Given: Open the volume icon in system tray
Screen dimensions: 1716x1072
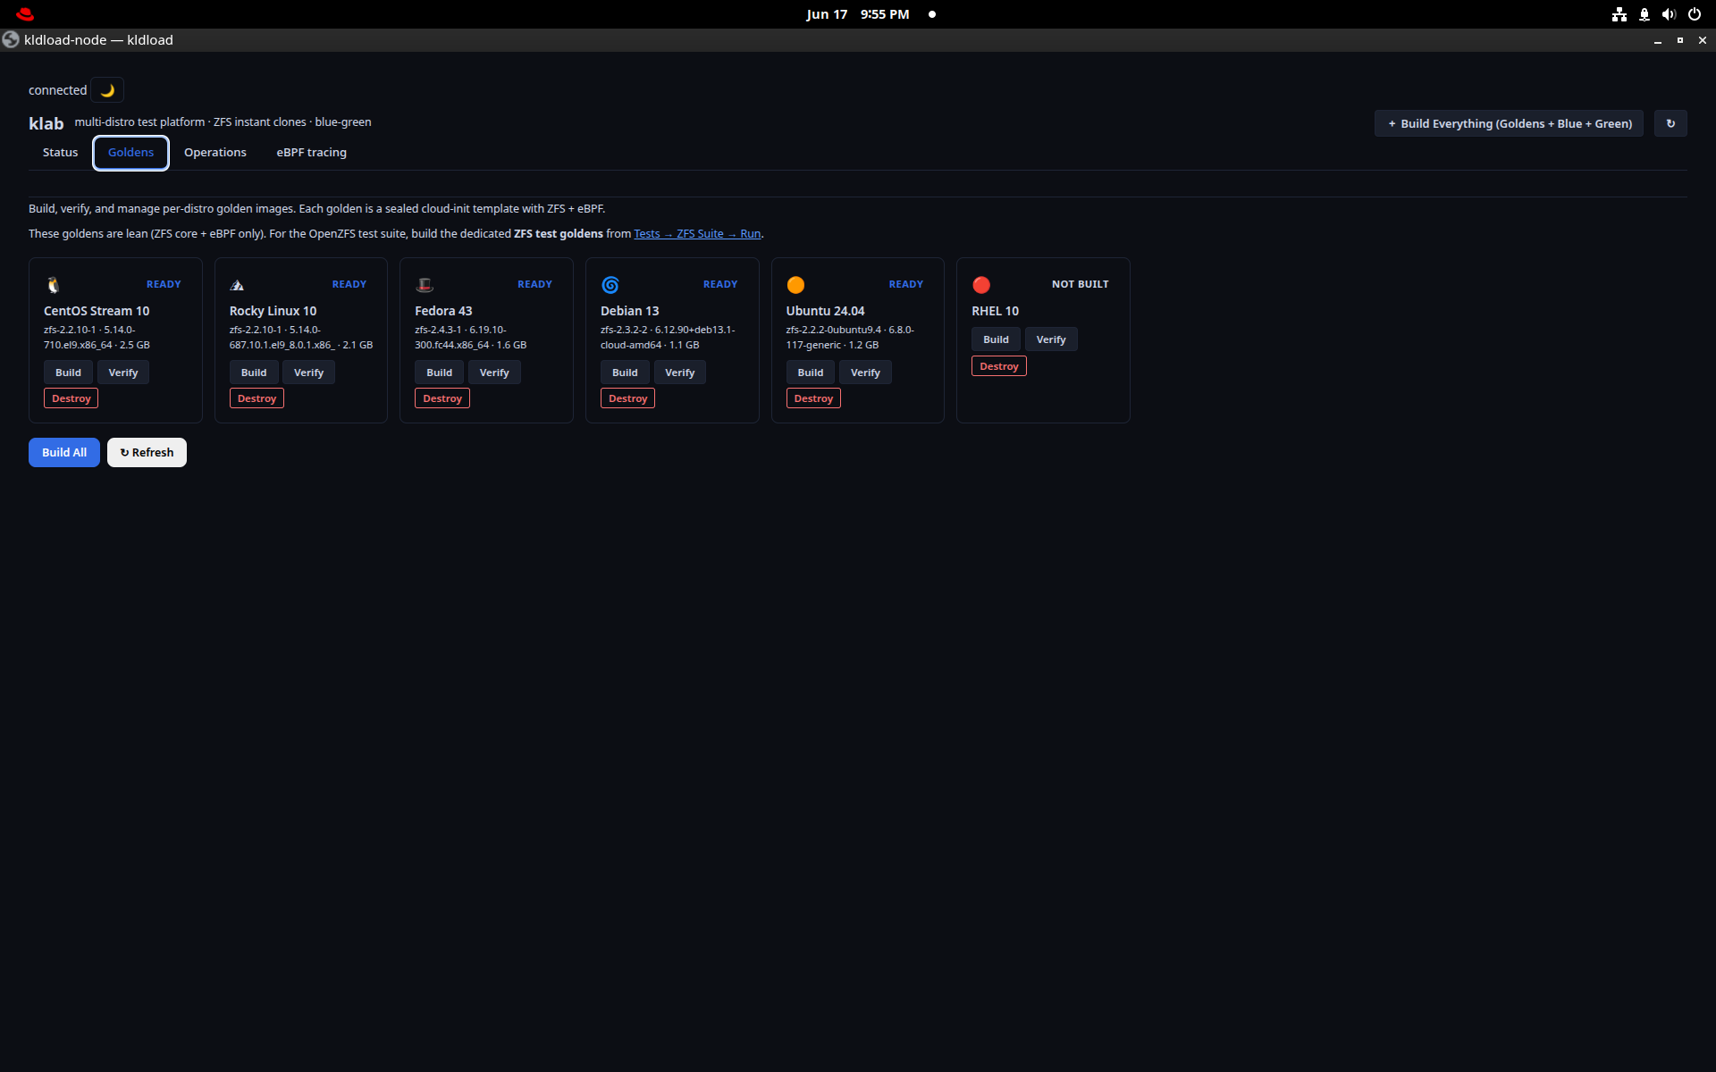Looking at the screenshot, I should 1669,14.
